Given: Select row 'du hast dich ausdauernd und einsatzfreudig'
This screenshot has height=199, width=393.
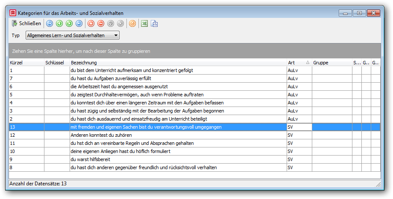Looking at the screenshot, I should tap(194, 119).
